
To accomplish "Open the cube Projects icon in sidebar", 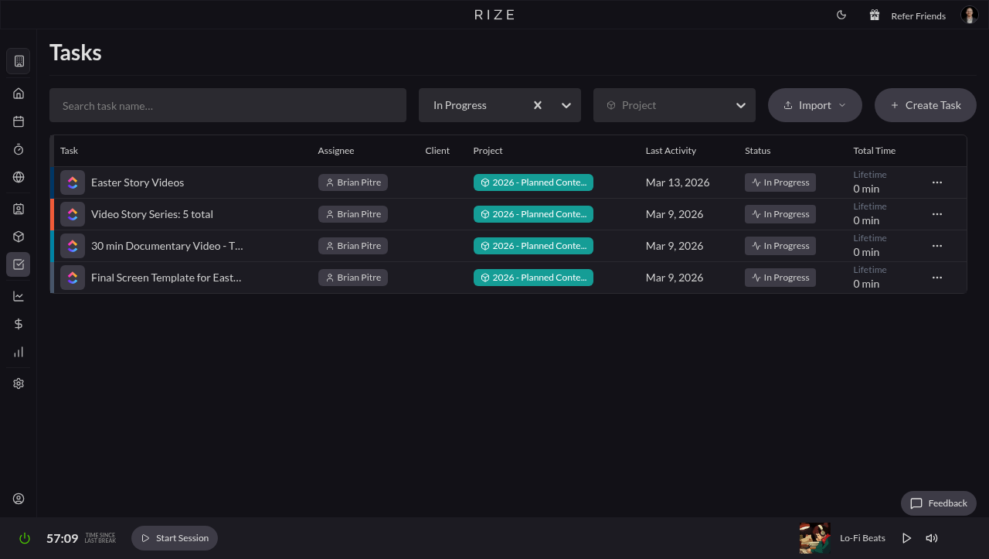I will 19,237.
